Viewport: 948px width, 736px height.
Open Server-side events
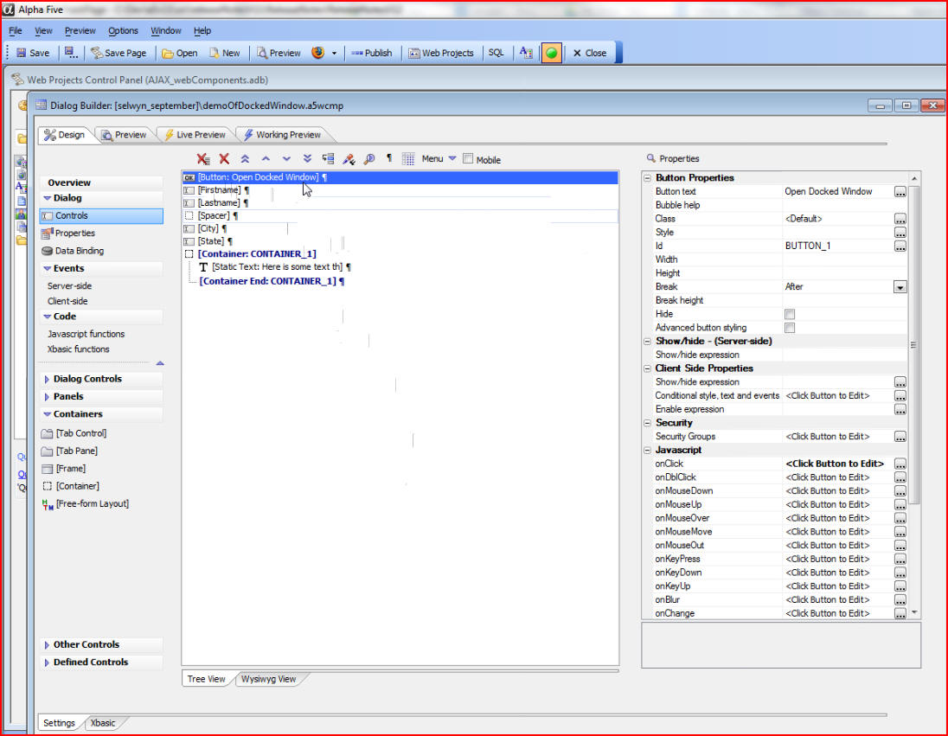[x=70, y=286]
